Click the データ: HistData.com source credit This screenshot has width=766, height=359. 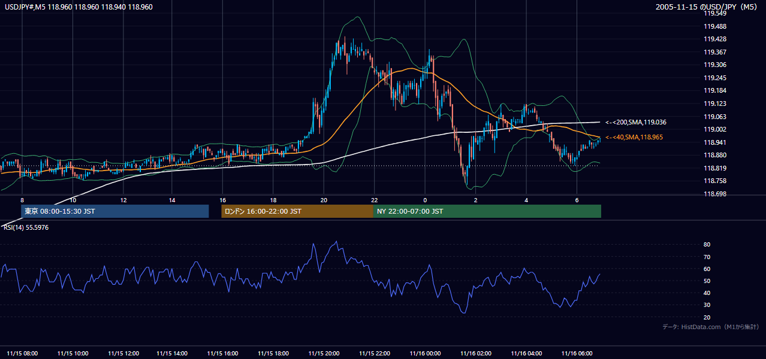pyautogui.click(x=711, y=327)
